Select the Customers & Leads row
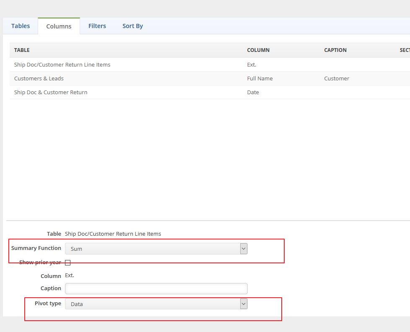 [x=39, y=79]
